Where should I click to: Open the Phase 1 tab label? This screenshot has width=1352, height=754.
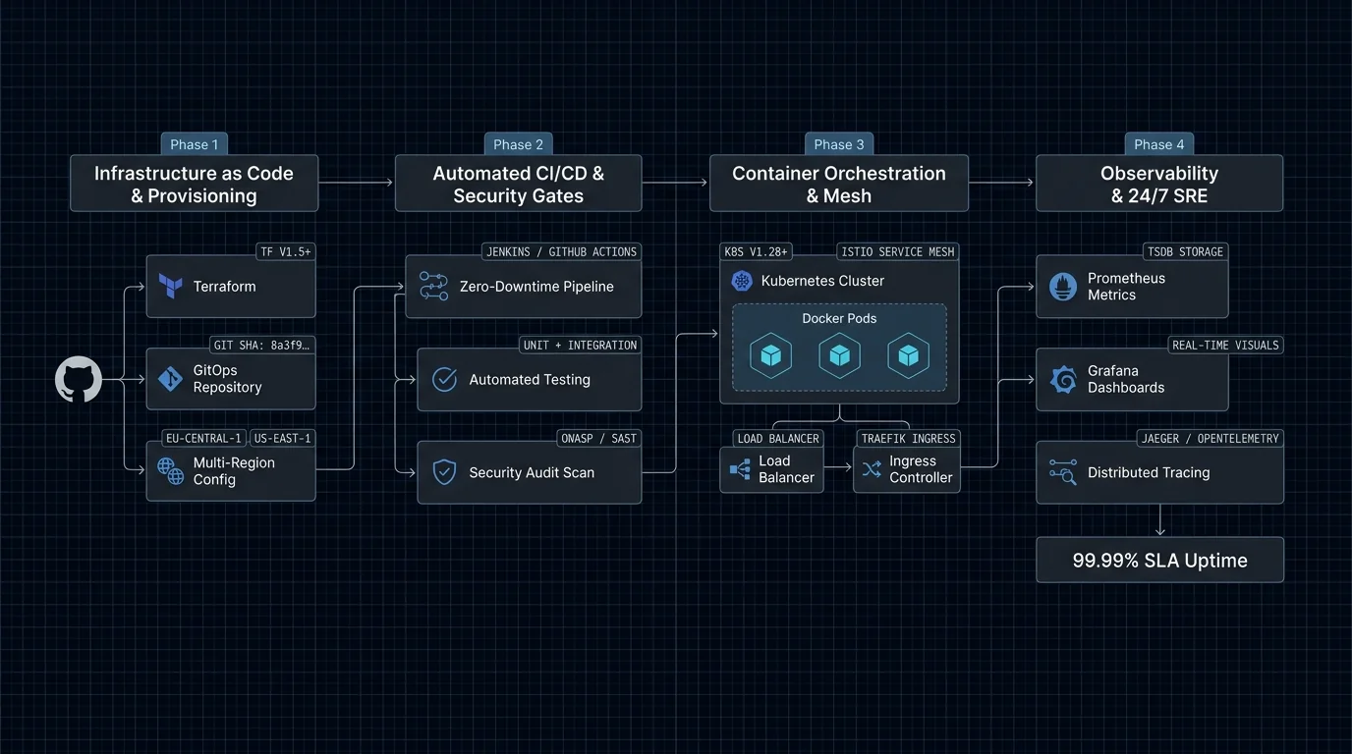click(x=195, y=144)
